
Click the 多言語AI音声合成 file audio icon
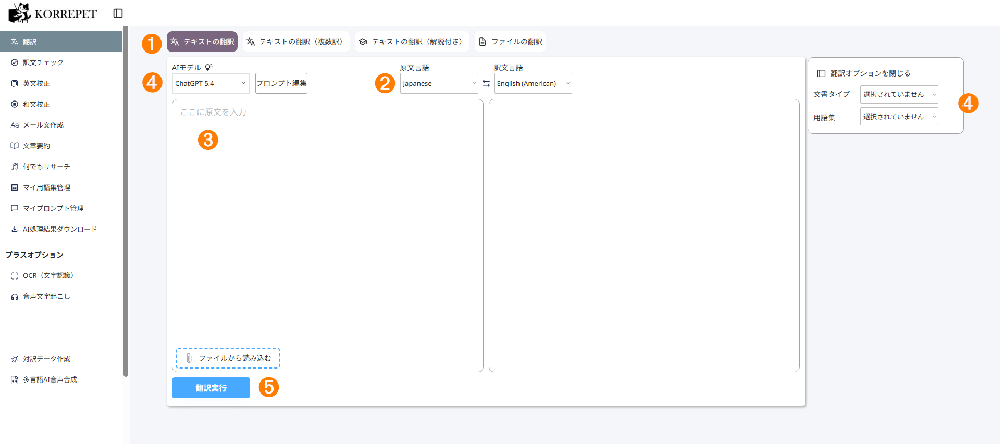tap(15, 380)
